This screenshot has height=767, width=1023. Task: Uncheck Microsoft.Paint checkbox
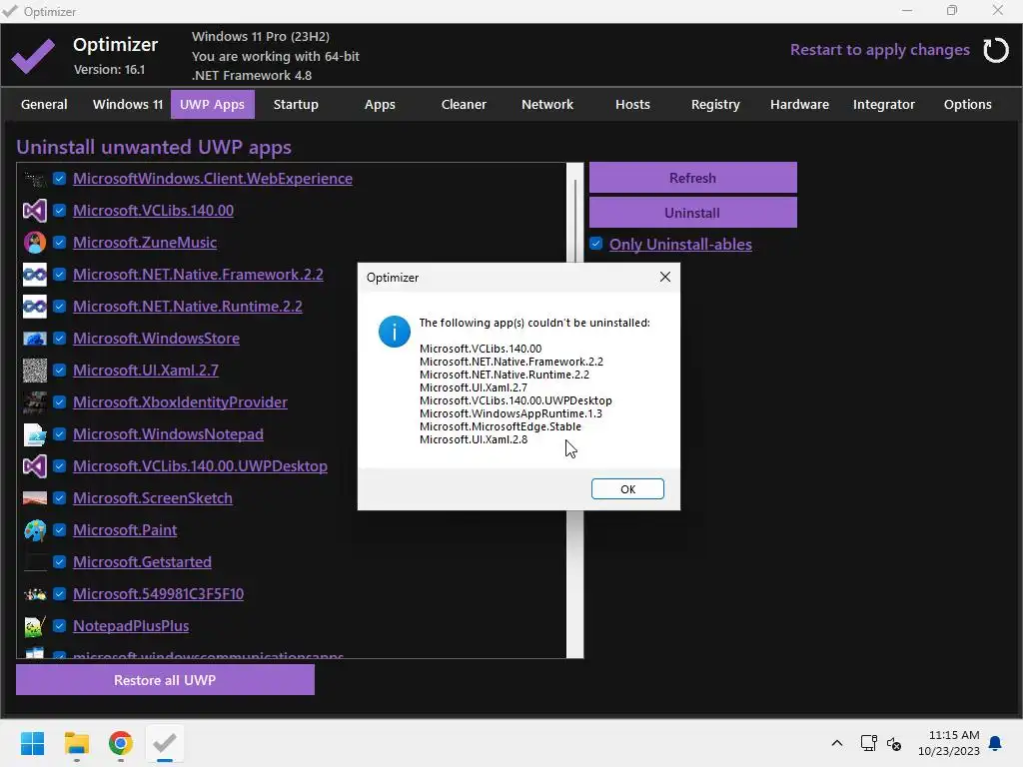point(59,529)
